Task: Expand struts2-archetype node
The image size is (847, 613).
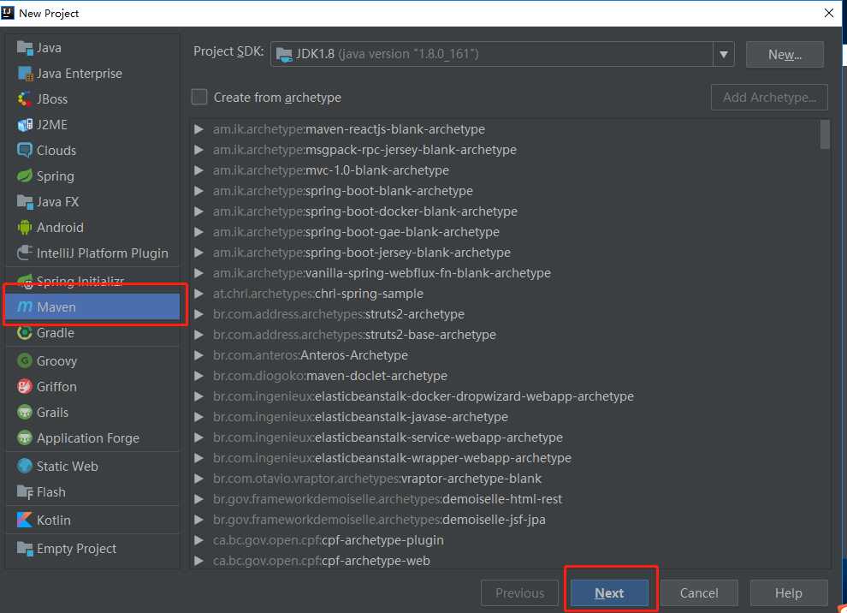Action: (x=198, y=314)
